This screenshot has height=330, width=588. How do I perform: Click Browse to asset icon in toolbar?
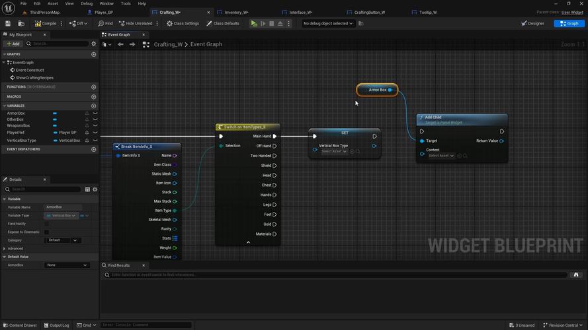(x=21, y=23)
